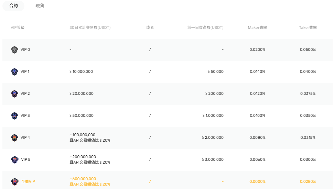This screenshot has height=189, width=334.
Task: Select the 0.0280% Taker rate
Action: (308, 181)
